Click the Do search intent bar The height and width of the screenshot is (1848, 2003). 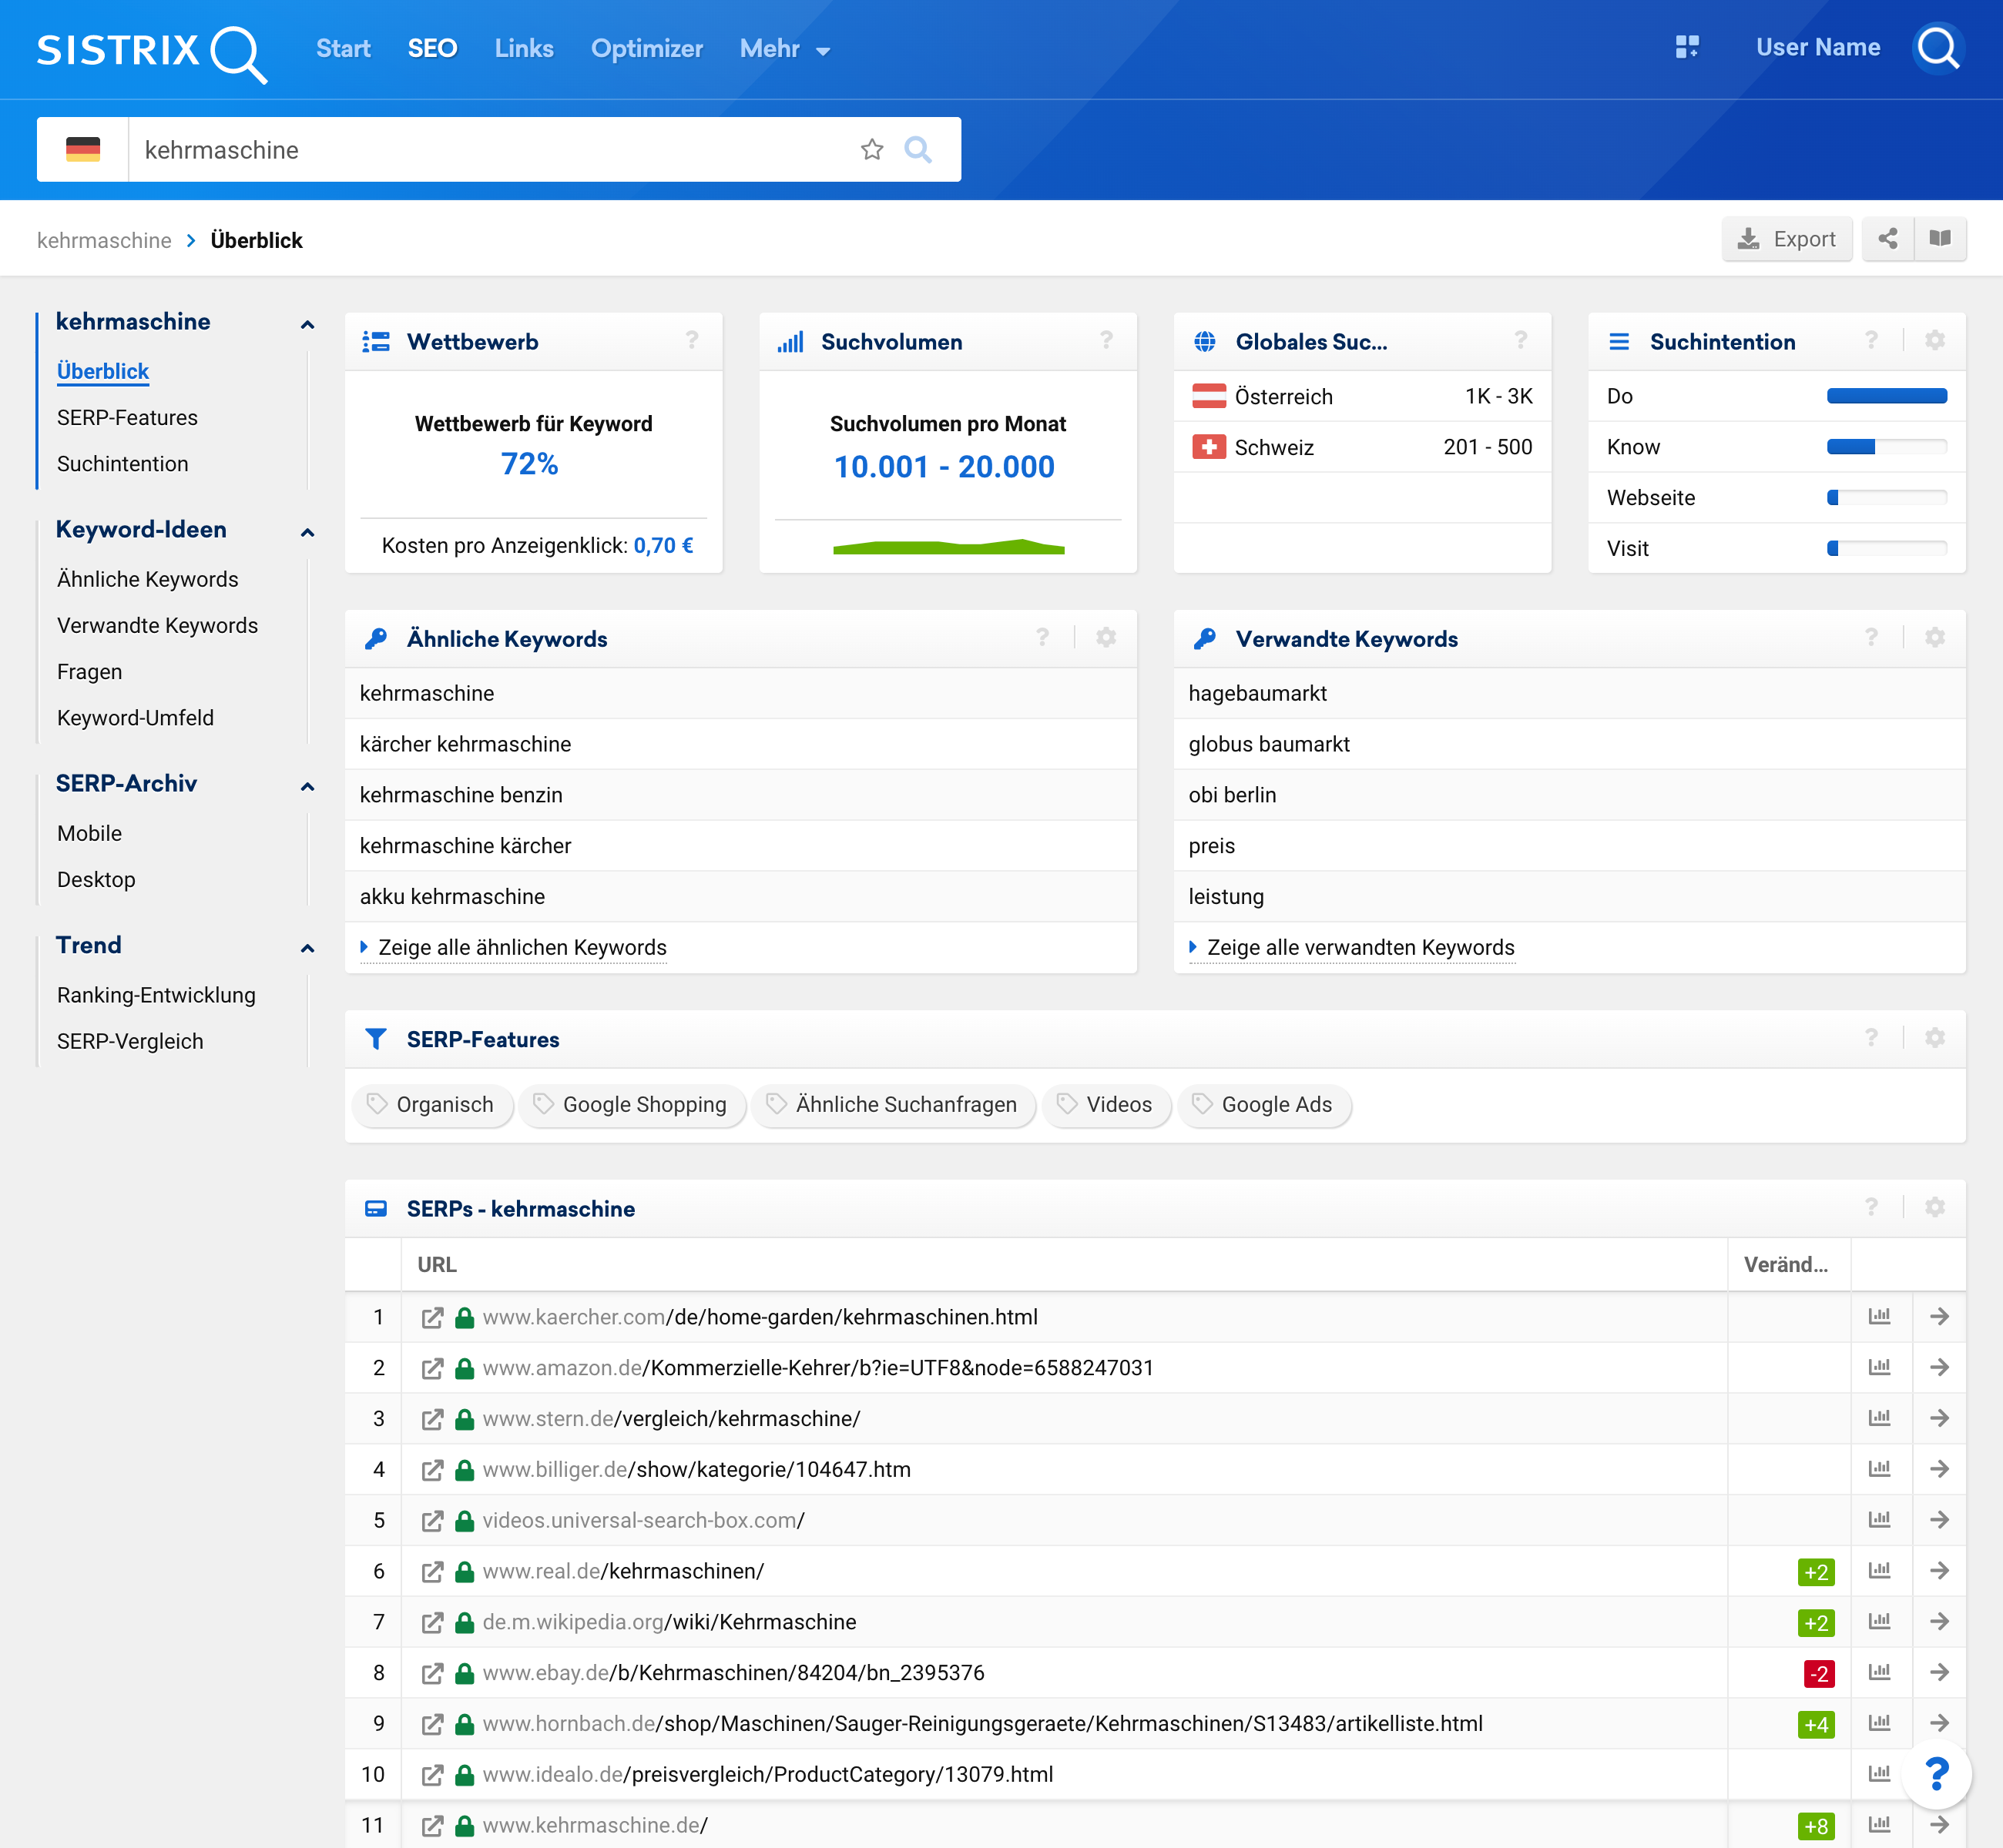(1886, 396)
